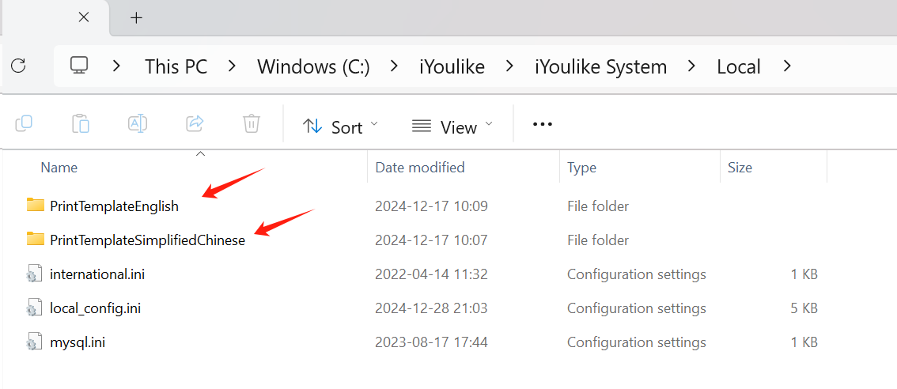Click the Share icon in toolbar
The height and width of the screenshot is (389, 897).
click(x=195, y=124)
